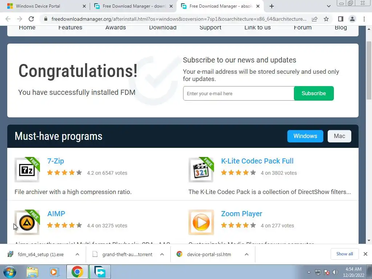The image size is (372, 279).
Task: Open the Download navigation item
Action: click(x=163, y=28)
